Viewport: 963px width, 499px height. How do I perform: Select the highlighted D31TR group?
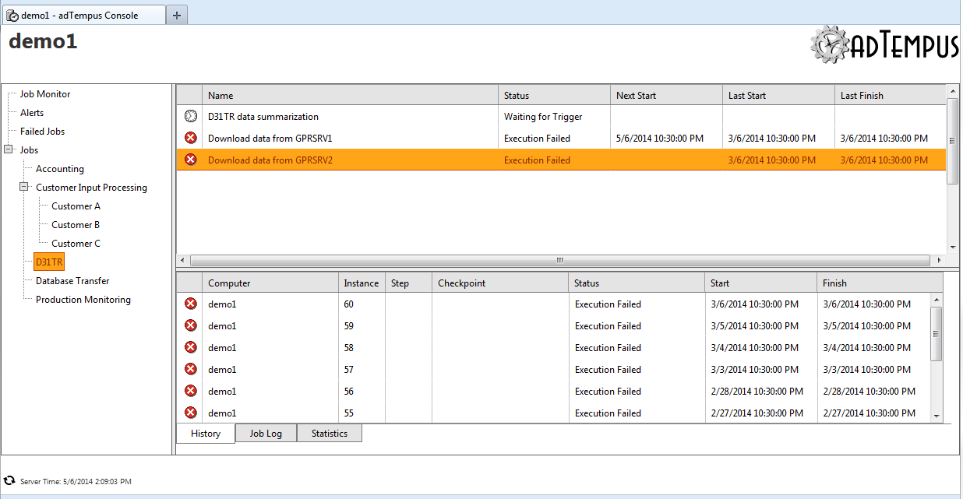(49, 262)
